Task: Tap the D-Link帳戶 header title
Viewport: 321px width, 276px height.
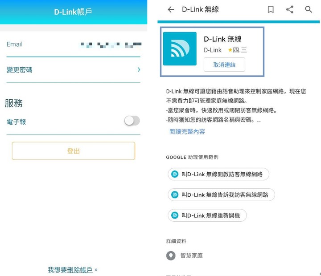Action: [x=73, y=12]
